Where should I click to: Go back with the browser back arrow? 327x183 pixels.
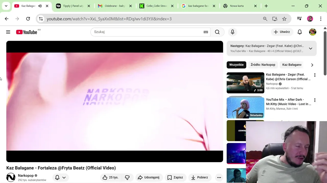(x=7, y=19)
